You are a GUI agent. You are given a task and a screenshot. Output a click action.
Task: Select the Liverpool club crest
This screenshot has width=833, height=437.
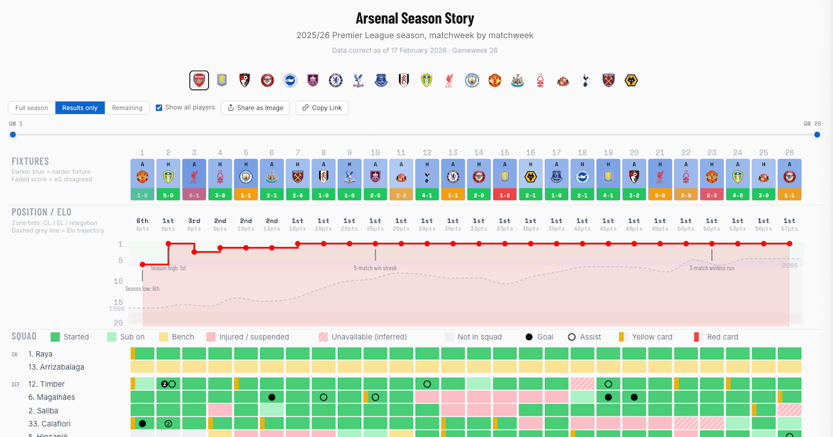(448, 80)
